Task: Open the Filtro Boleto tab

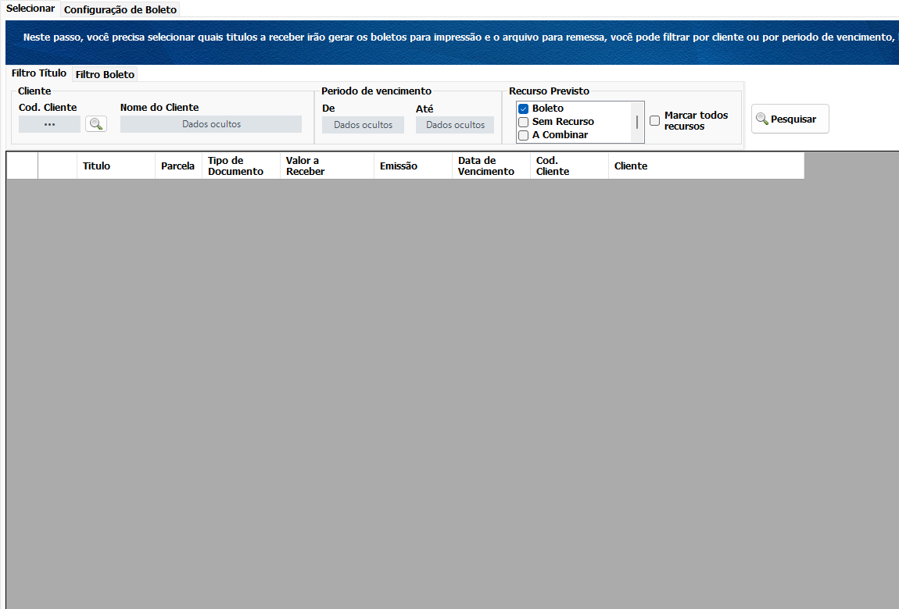Action: (105, 74)
